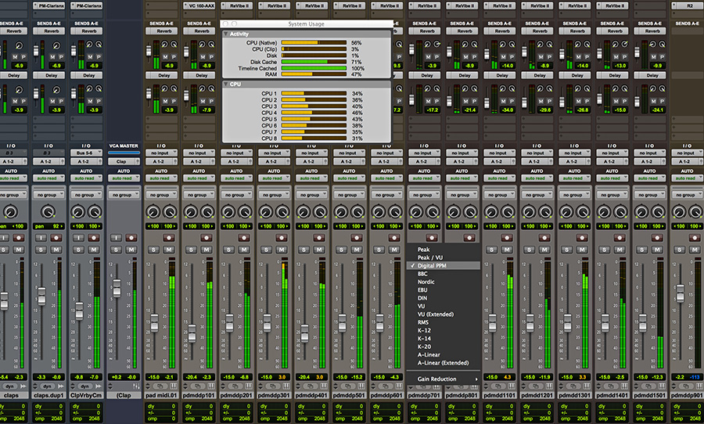Click the dyn voice button on ClpVrbyCm

point(84,386)
